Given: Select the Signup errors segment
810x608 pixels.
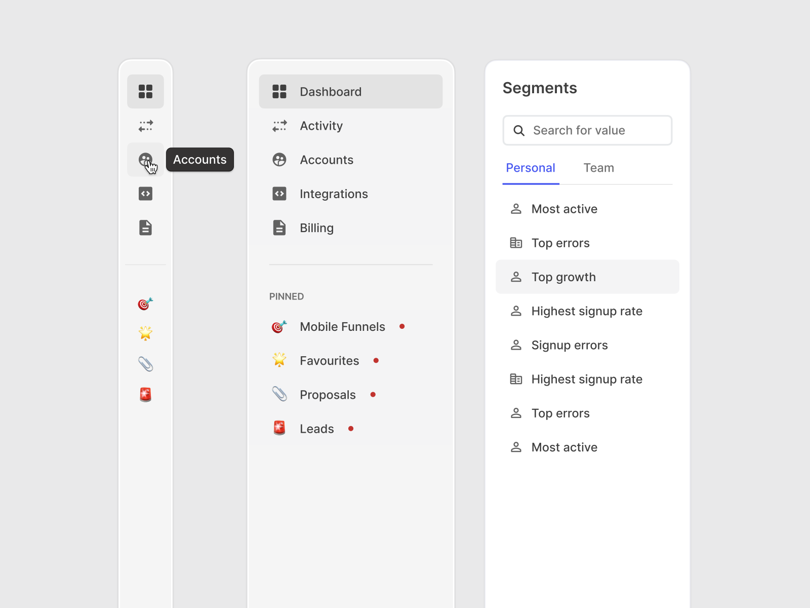Looking at the screenshot, I should tap(569, 345).
